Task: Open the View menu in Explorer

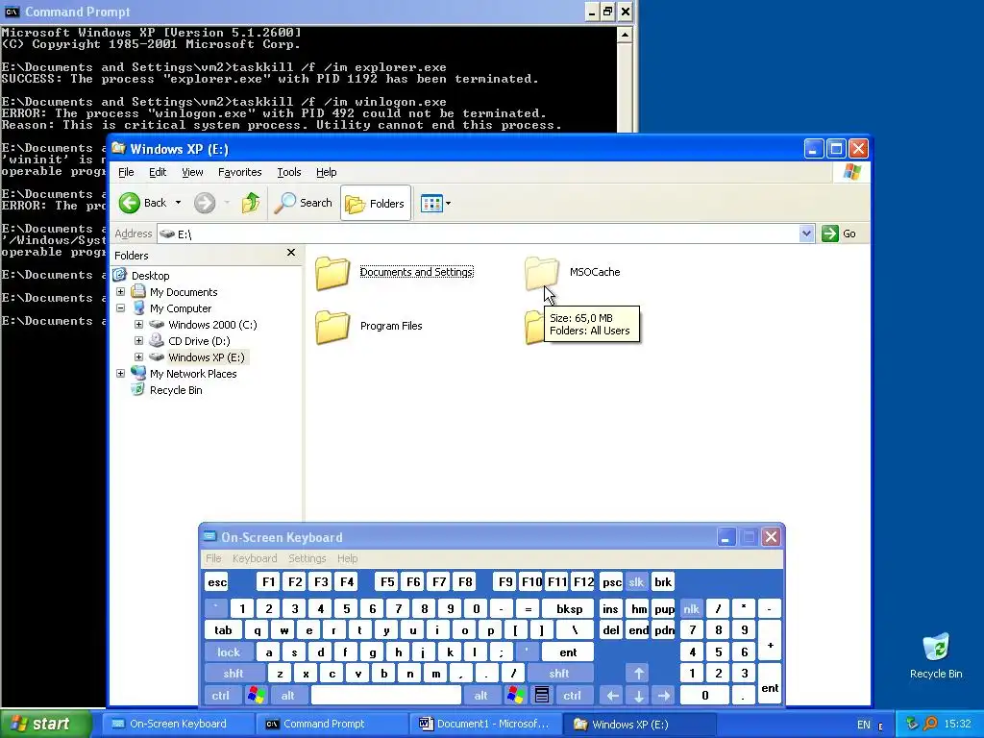Action: 192,172
